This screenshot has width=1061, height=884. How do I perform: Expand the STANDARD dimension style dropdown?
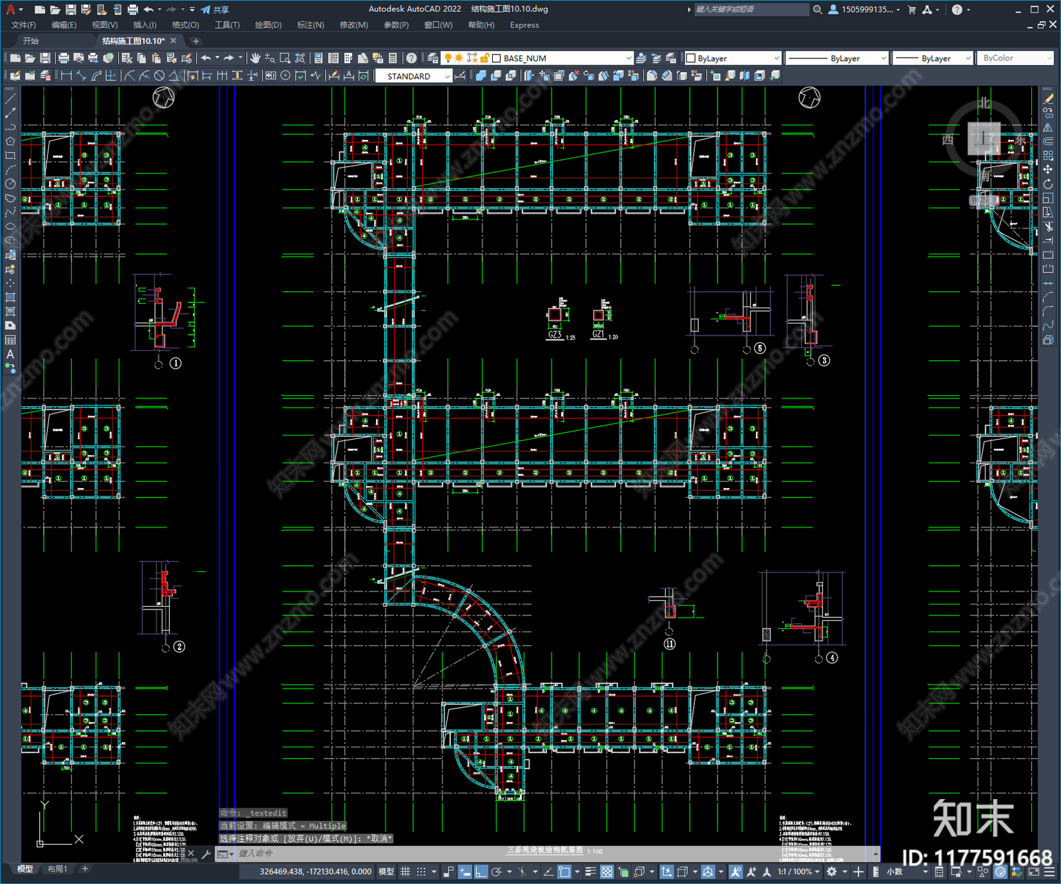click(x=448, y=76)
